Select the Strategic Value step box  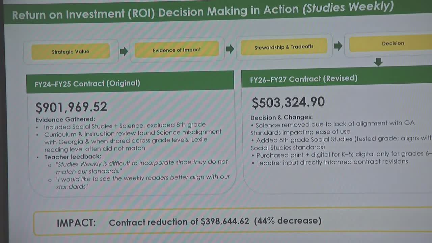tap(71, 52)
